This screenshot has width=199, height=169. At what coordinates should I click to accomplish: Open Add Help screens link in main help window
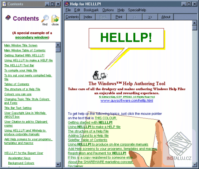[x=113, y=149]
